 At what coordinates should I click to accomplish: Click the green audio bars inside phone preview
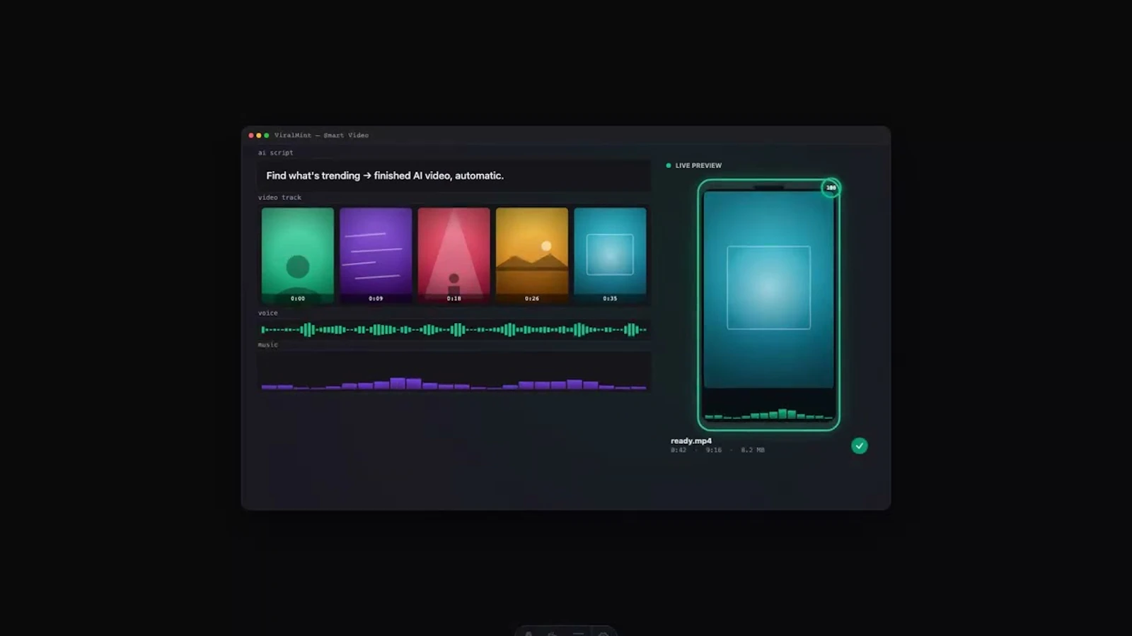coord(769,413)
